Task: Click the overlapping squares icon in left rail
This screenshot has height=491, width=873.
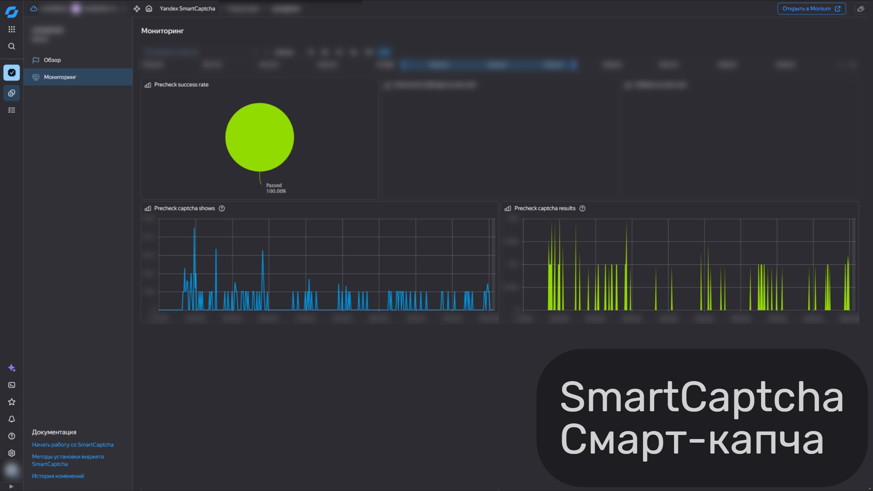Action: (x=12, y=93)
